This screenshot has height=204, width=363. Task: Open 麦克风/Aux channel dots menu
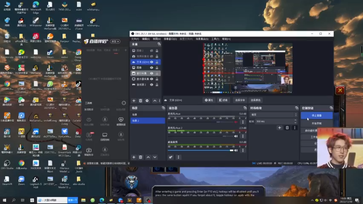[243, 122]
